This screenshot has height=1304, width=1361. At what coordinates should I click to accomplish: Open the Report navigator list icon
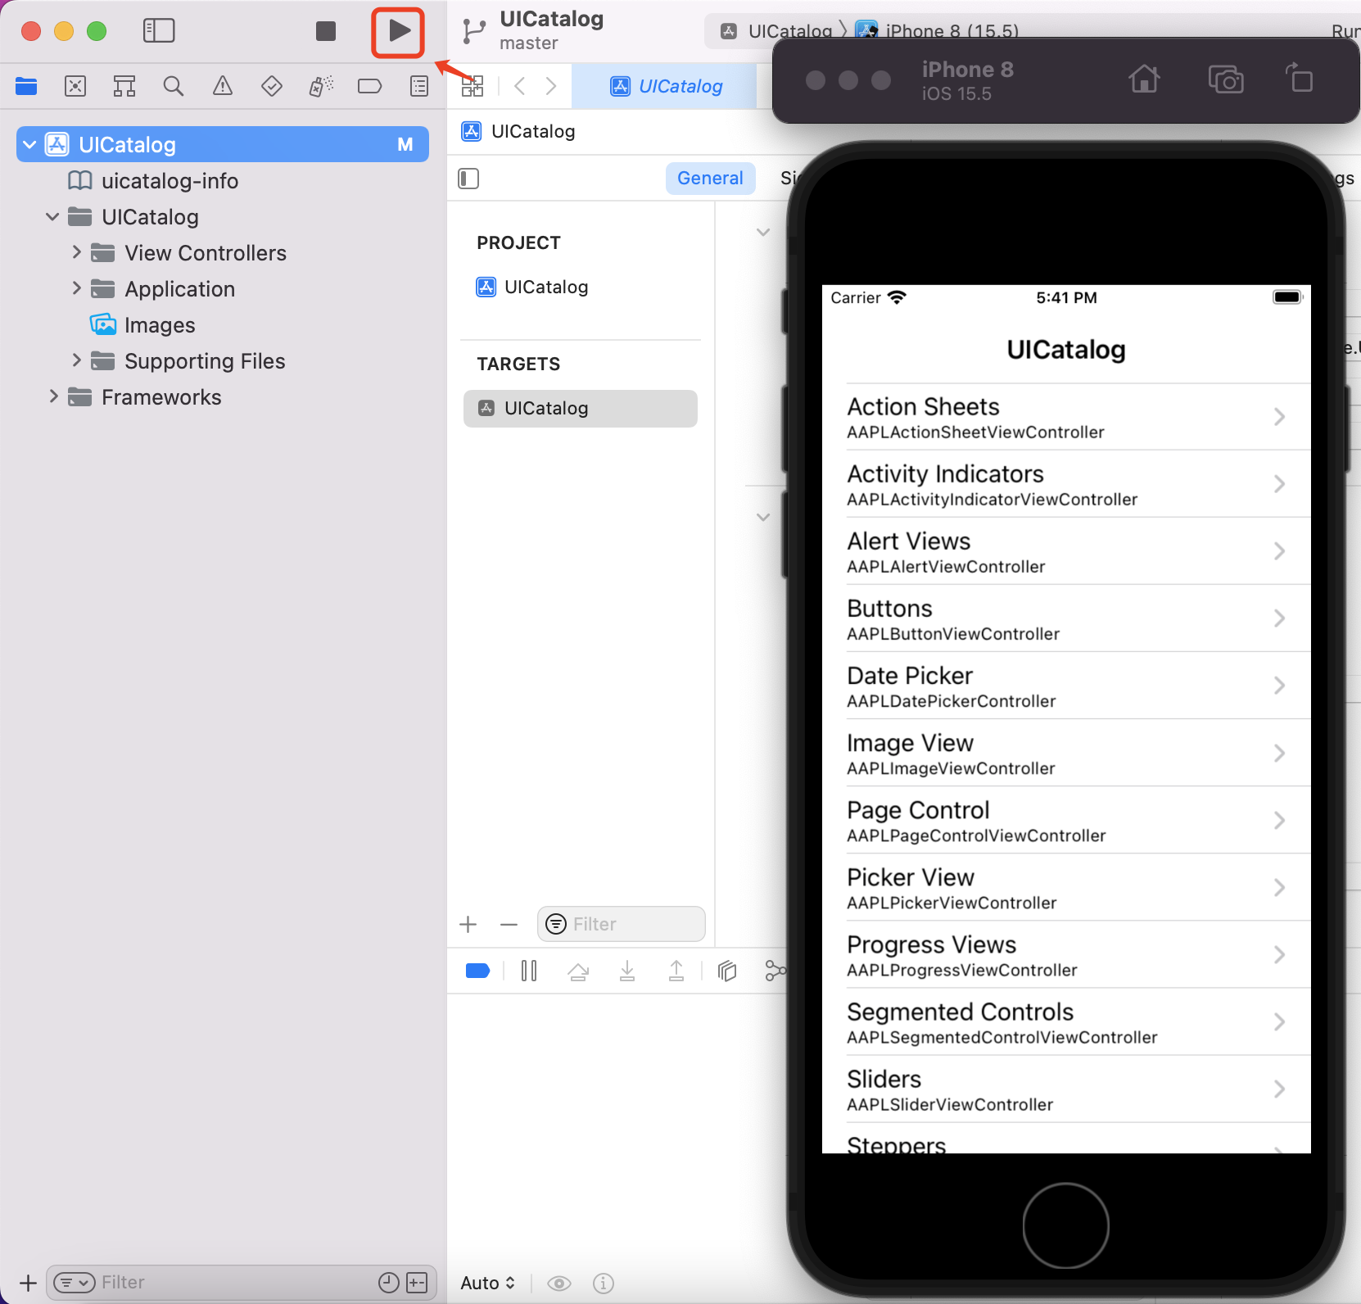[x=419, y=85]
